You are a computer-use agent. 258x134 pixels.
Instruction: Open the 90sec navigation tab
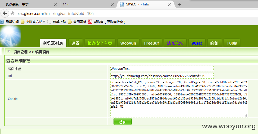pos(197,43)
